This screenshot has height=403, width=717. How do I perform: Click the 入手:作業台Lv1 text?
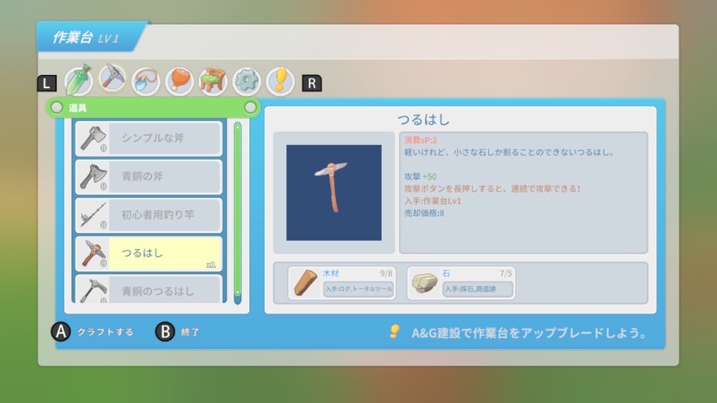pyautogui.click(x=433, y=201)
